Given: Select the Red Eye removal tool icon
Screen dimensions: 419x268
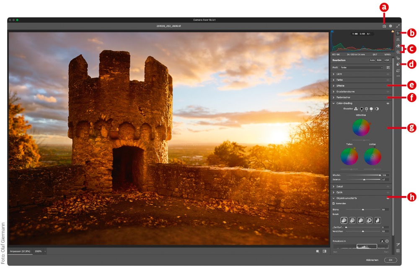Looking at the screenshot, I should click(398, 58).
